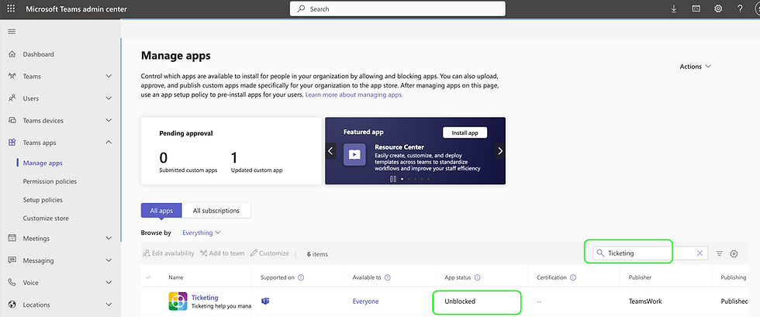The width and height of the screenshot is (760, 317).
Task: Open Permission policies in sidebar
Action: (50, 181)
